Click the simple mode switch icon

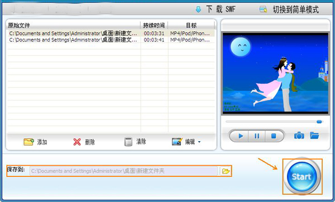(263, 9)
